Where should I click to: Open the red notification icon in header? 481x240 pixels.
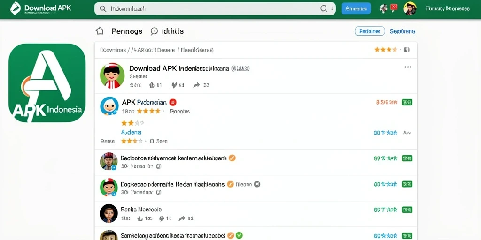[394, 7]
